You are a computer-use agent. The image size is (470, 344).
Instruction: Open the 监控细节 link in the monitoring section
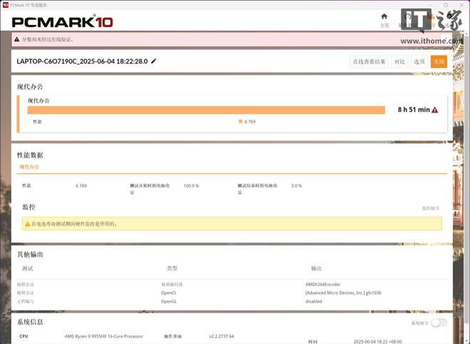pyautogui.click(x=430, y=208)
